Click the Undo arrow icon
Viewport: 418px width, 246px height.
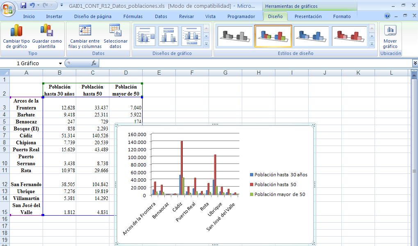(x=32, y=6)
